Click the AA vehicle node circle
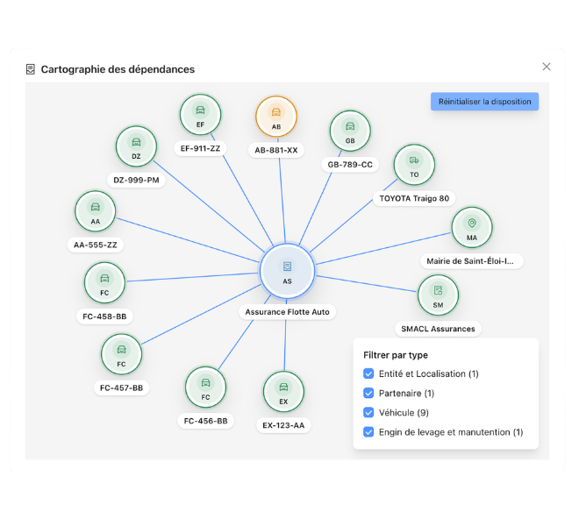579x526 pixels. 96,211
